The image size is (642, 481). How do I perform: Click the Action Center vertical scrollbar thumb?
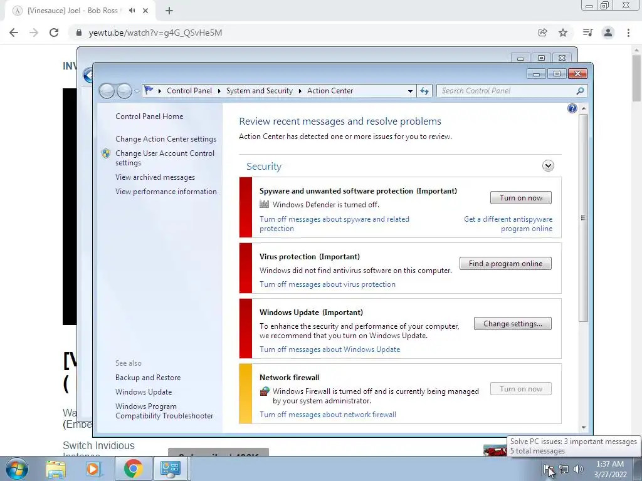pyautogui.click(x=584, y=217)
